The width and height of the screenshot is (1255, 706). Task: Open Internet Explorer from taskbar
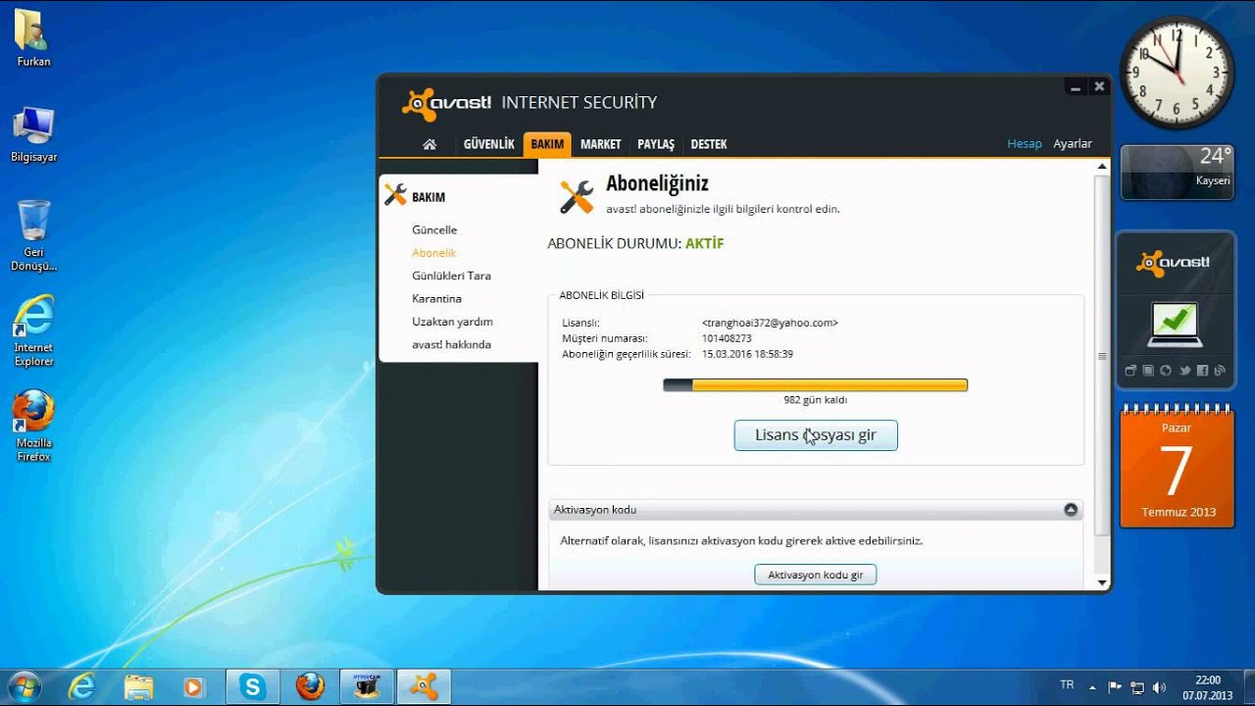[80, 686]
